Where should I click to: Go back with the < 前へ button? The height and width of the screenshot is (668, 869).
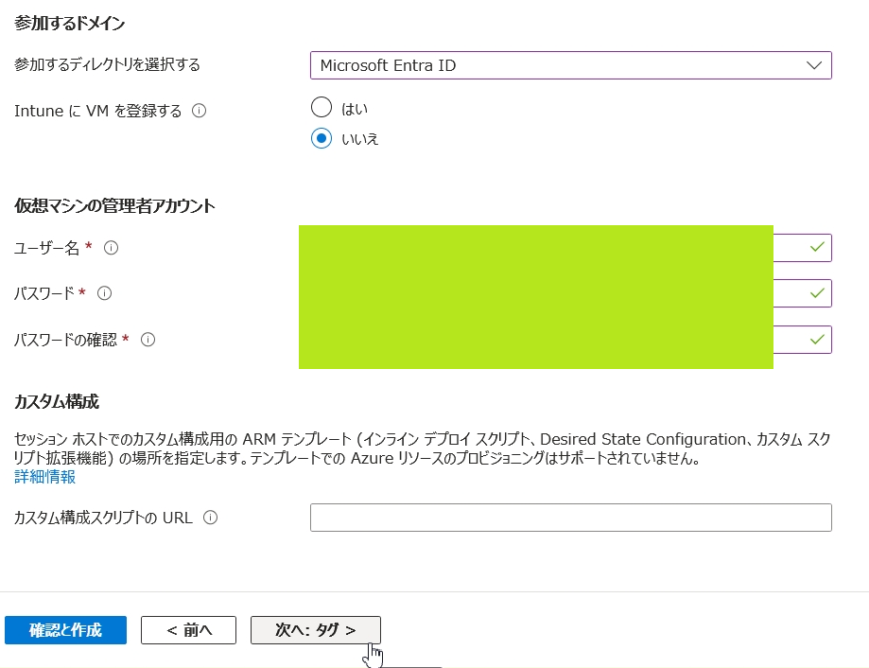[x=188, y=630]
